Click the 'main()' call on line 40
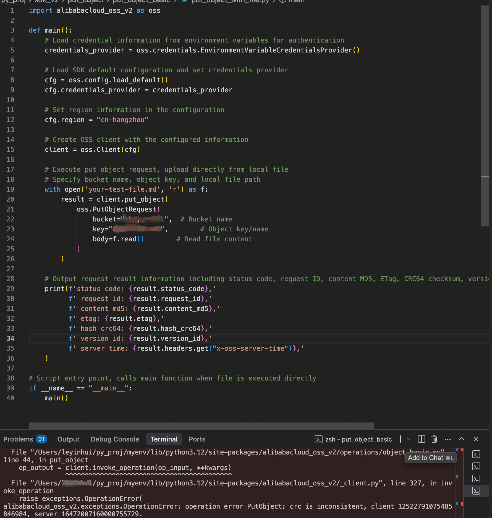492x518 pixels. coord(56,398)
